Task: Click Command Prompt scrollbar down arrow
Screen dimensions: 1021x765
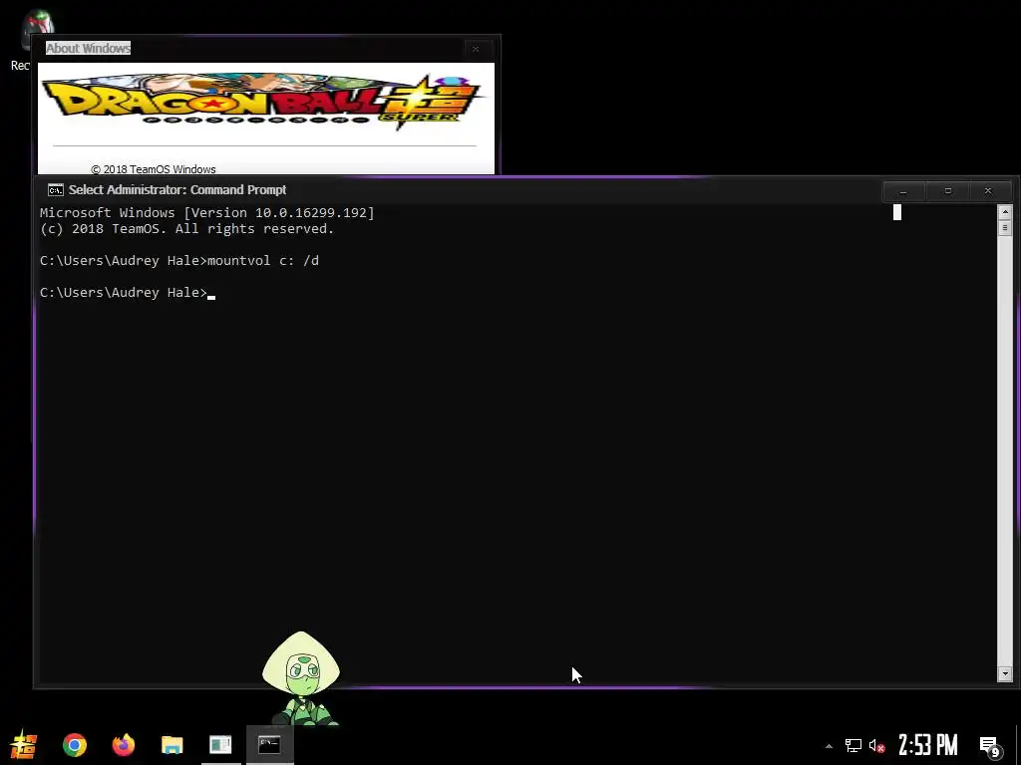Action: (x=1005, y=674)
